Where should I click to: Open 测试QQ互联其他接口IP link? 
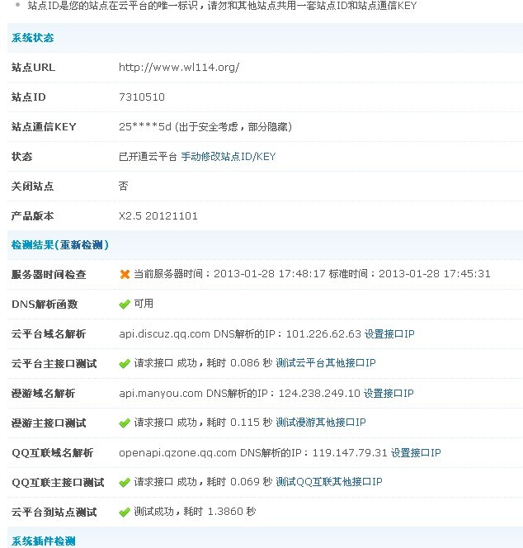329,482
